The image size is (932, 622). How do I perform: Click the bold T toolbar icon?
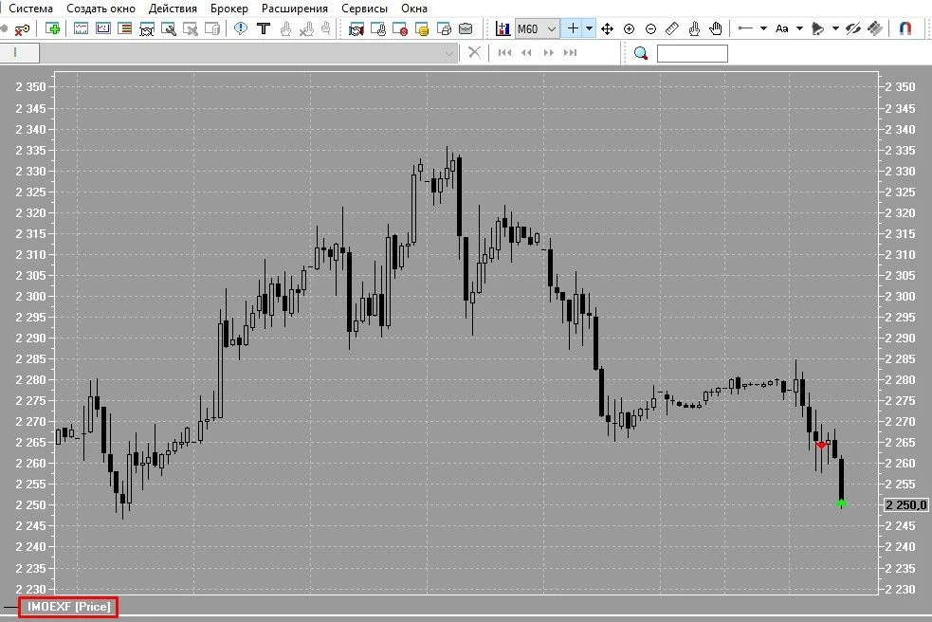point(264,28)
